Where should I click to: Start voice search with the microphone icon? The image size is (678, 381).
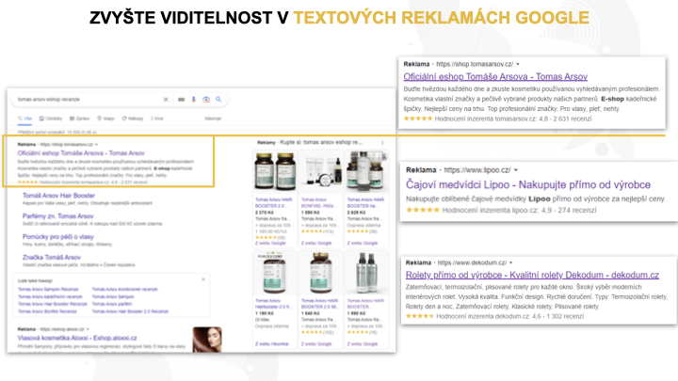[x=194, y=100]
